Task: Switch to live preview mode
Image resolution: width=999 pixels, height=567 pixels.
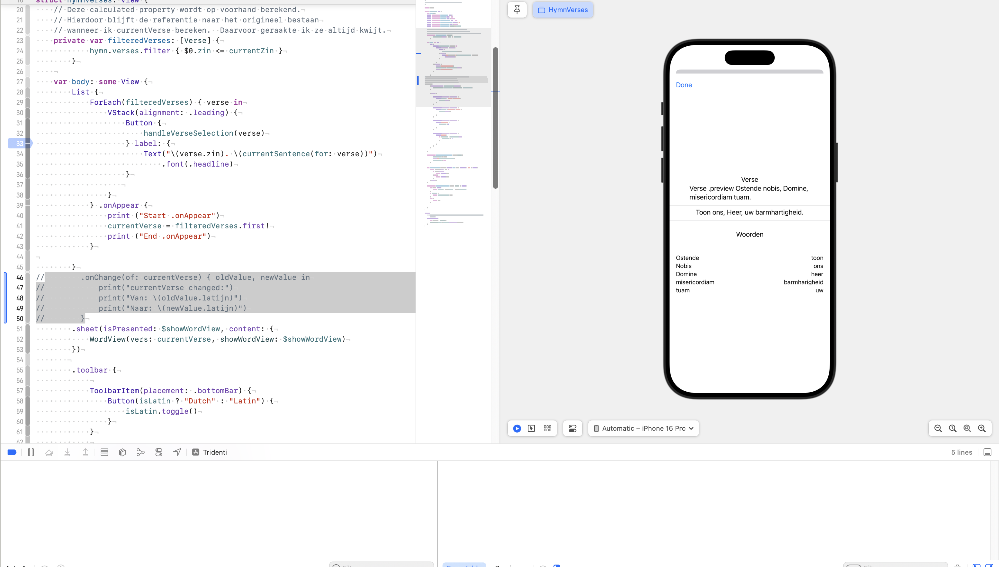Action: (517, 428)
